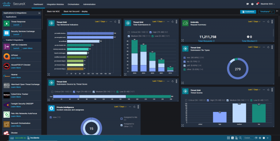This screenshot has width=280, height=141.
Task: Open Total Blocked link in Umbrella
Action: pyautogui.click(x=249, y=41)
